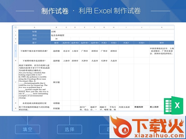Click the 北京市 cell
This screenshot has width=186, height=139.
pos(66,51)
